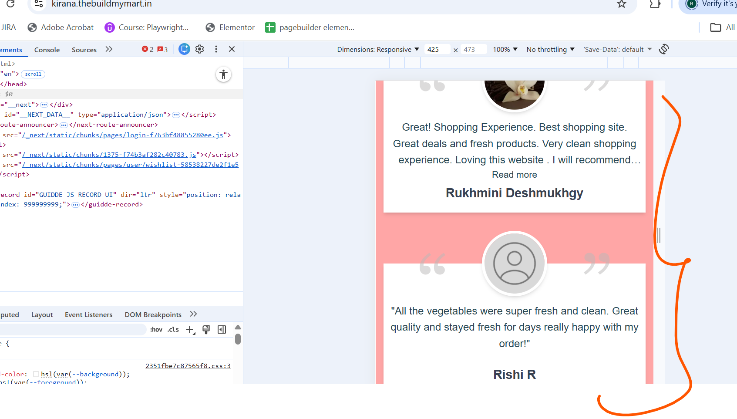Open the browser extensions puzzle icon
The image size is (737, 419).
click(655, 4)
